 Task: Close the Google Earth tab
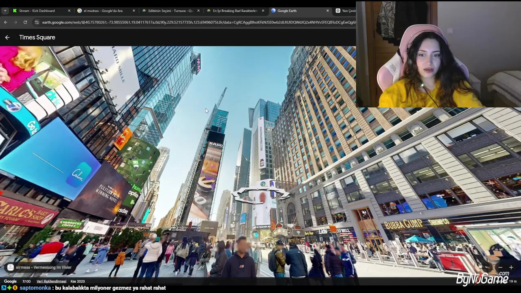(x=328, y=11)
